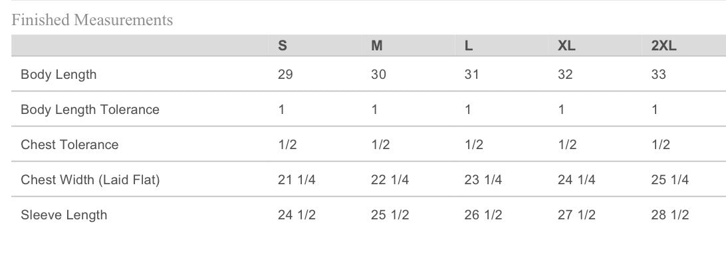The height and width of the screenshot is (273, 726).
Task: Click Sleeve Length value 24 1/2
Action: pyautogui.click(x=297, y=215)
